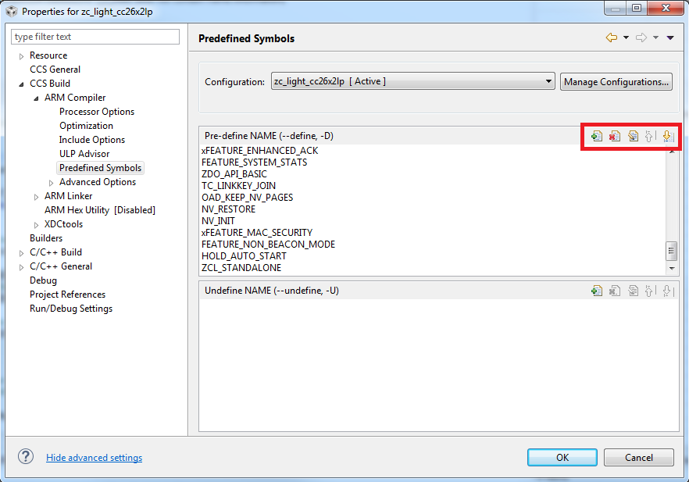Add a new predefined symbol
Screen dimensions: 689x482
click(x=596, y=135)
